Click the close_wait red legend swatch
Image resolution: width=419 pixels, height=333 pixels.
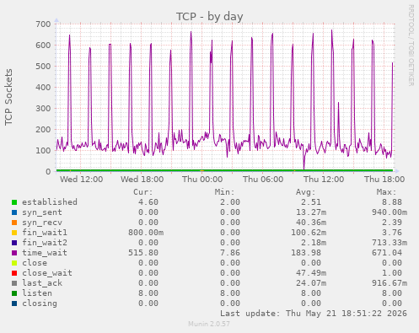coord(14,273)
